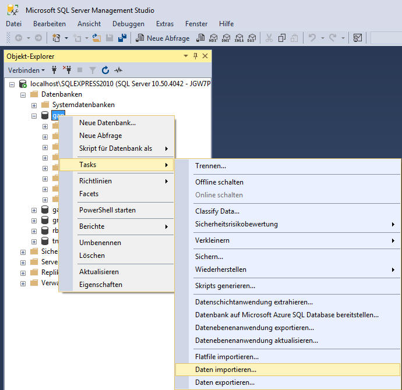Click the XMLA query toolbar icon
Screen dimensions: 402x390
[239, 38]
